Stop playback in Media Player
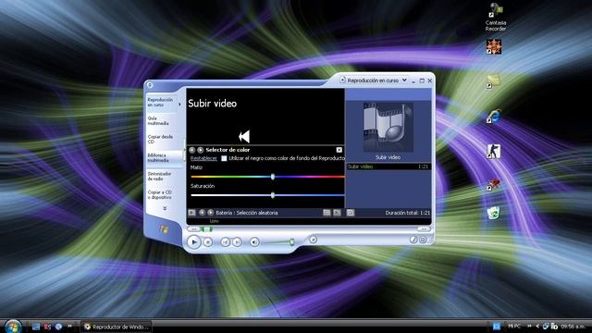The height and width of the screenshot is (333, 592). [x=207, y=242]
